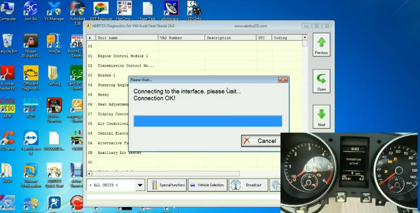Click the Coding column header
This screenshot has width=420, height=213.
[x=287, y=38]
